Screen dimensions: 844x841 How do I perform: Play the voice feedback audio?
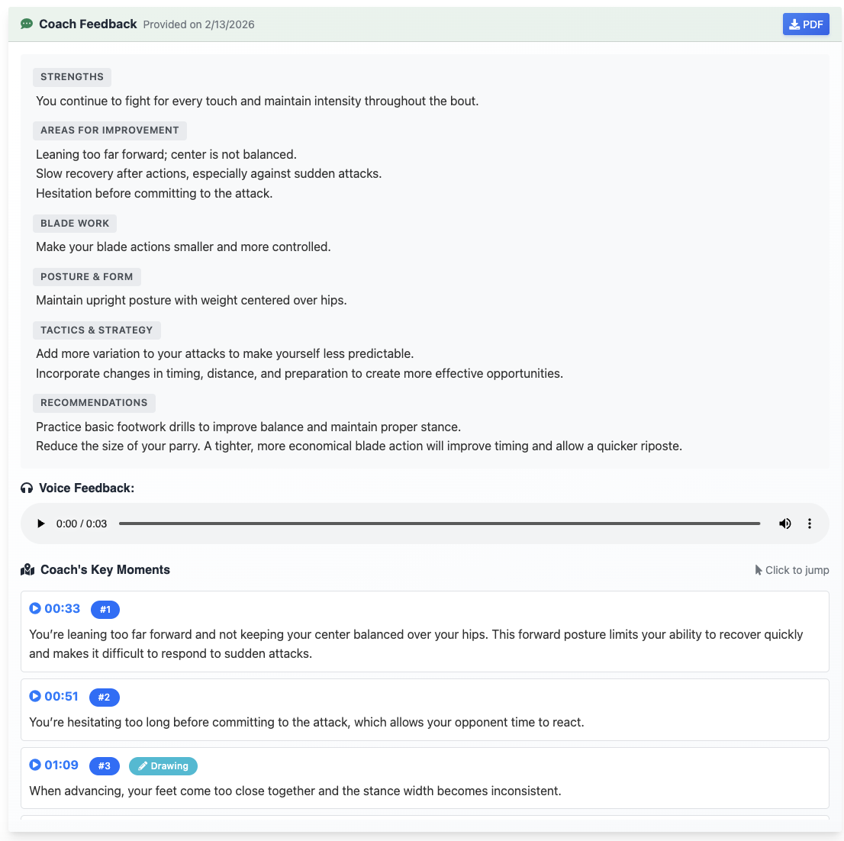[x=41, y=524]
